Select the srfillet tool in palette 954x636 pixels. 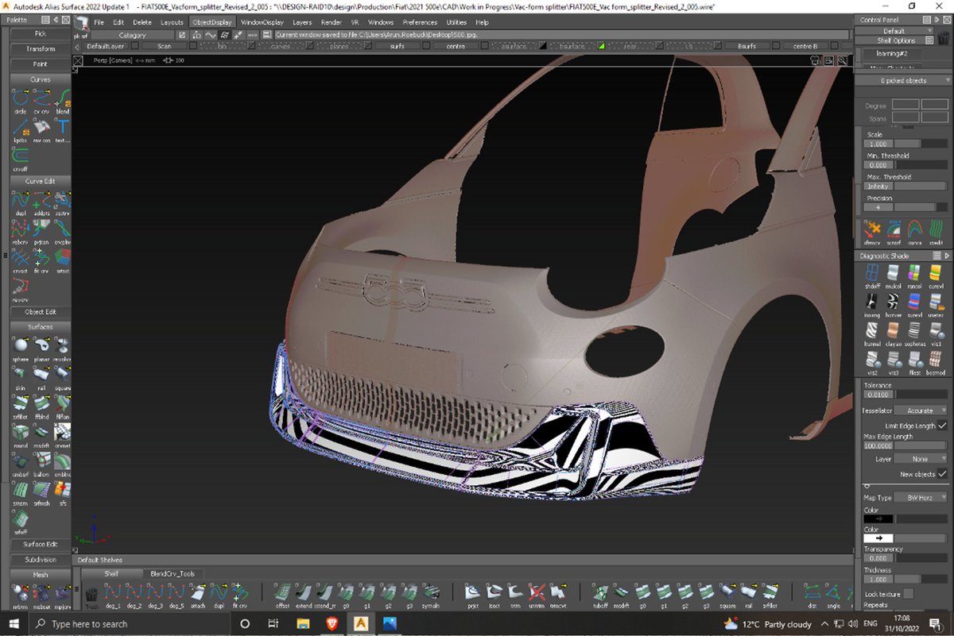click(x=20, y=405)
